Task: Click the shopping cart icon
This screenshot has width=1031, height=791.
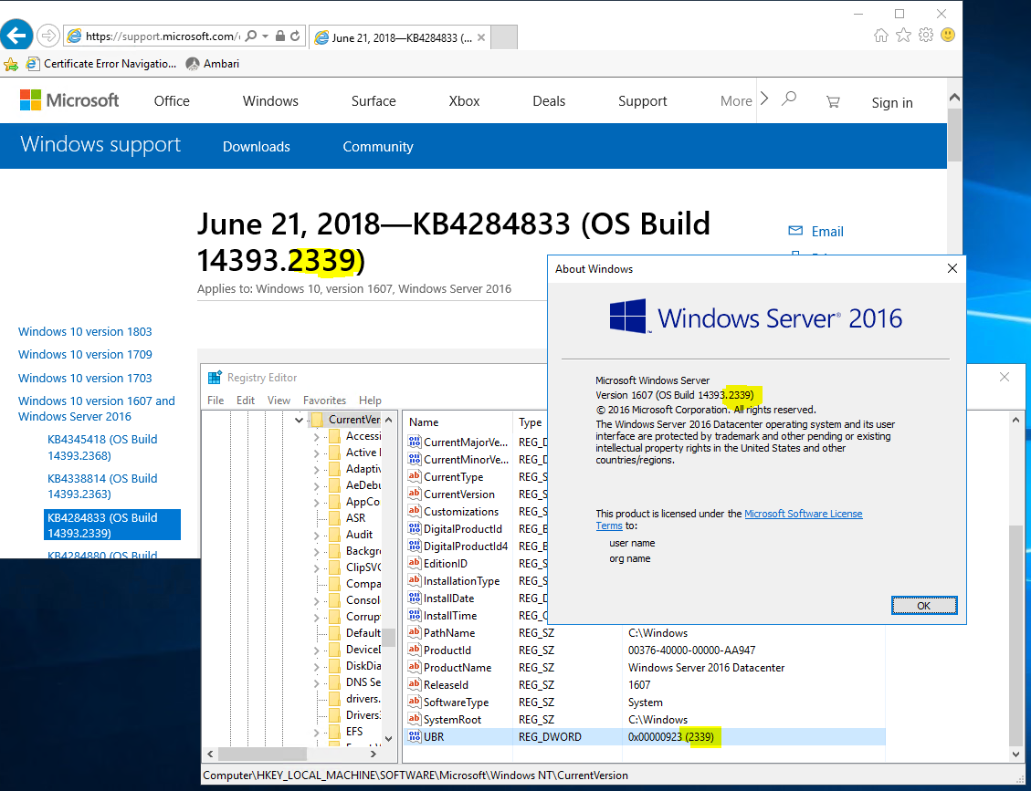Action: tap(833, 102)
